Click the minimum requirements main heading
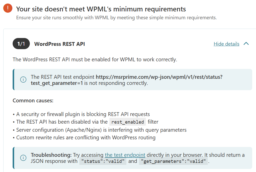Image resolution: width=256 pixels, height=172 pixels. (x=101, y=9)
